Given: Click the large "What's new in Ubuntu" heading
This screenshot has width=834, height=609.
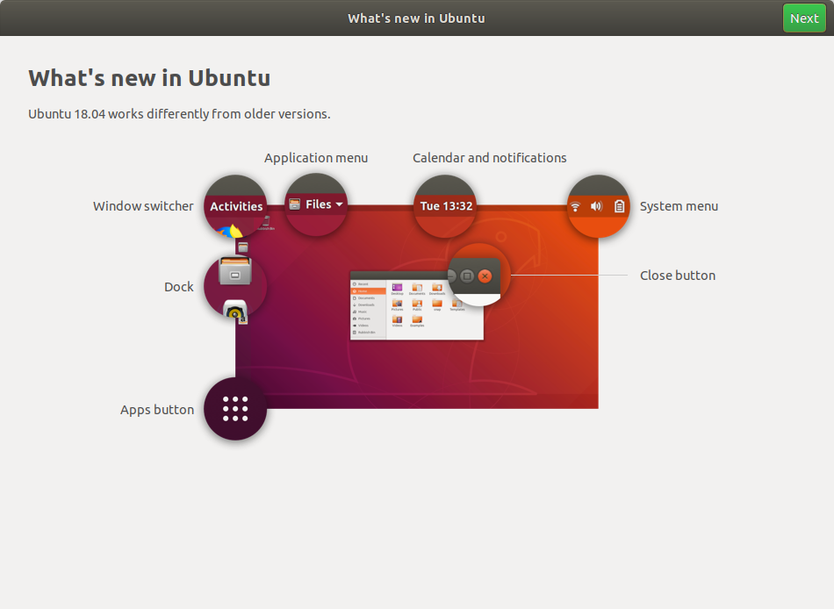Looking at the screenshot, I should click(x=149, y=78).
